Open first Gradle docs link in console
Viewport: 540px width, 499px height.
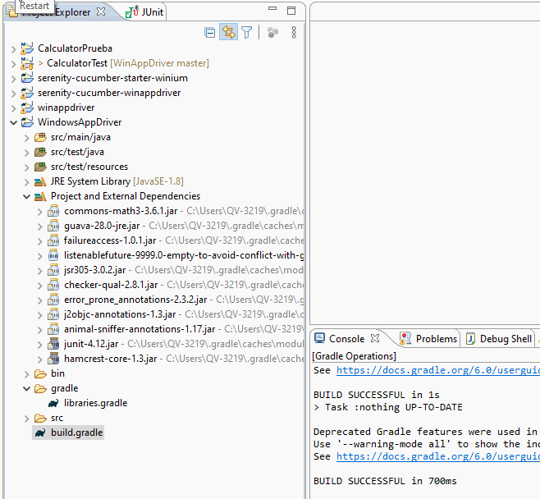tap(436, 370)
